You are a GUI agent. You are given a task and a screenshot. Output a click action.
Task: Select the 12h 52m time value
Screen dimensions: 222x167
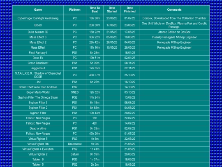95,92
